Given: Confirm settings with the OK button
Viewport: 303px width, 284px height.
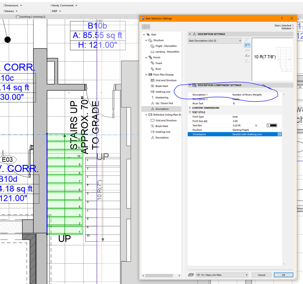Looking at the screenshot, I should pyautogui.click(x=283, y=275).
